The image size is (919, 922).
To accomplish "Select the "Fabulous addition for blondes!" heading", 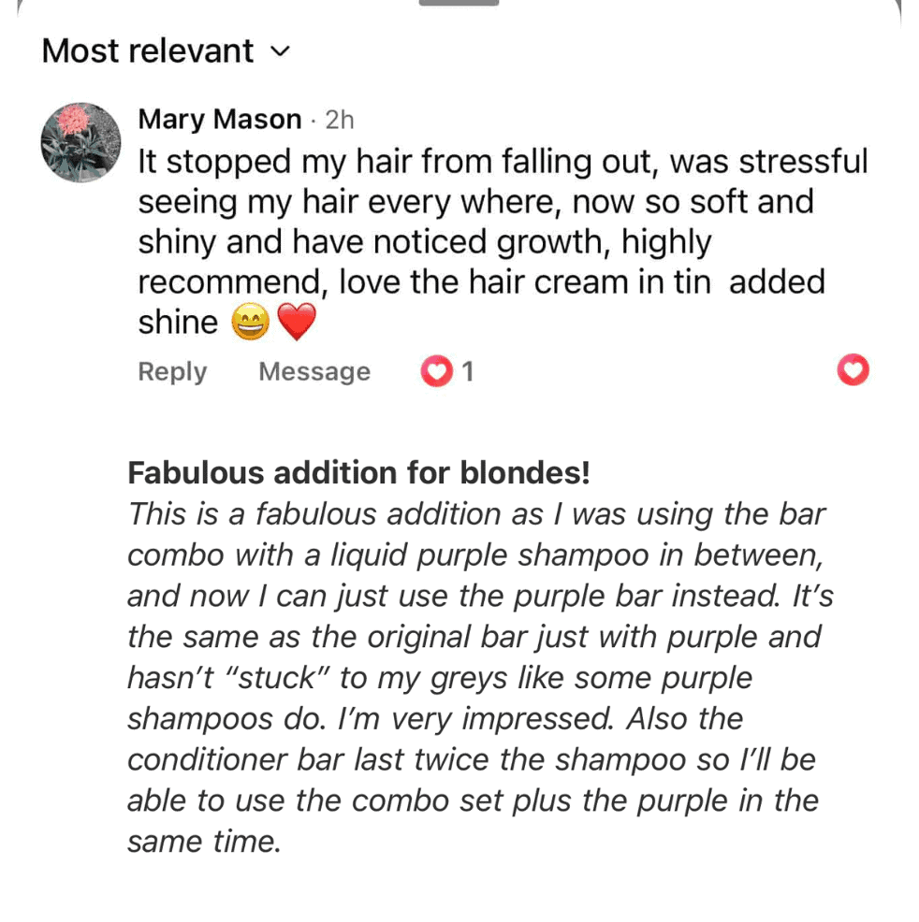I will click(x=358, y=473).
